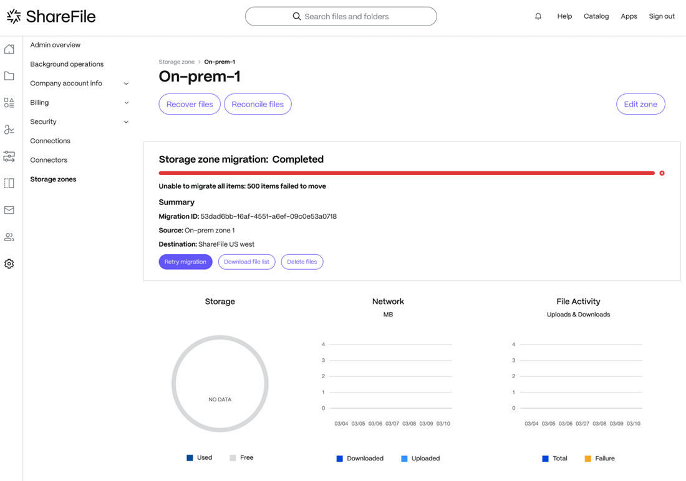The width and height of the screenshot is (686, 481).
Task: Expand the Billing section chevron
Action: coord(127,103)
